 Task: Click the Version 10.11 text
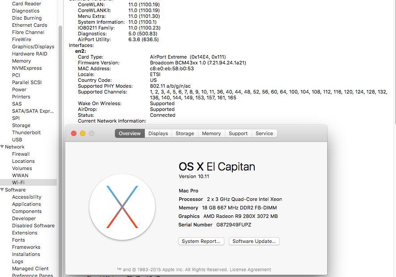(194, 176)
